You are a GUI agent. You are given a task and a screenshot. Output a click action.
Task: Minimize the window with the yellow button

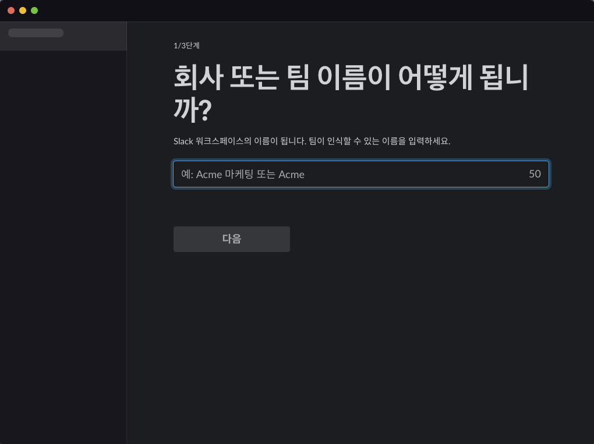(x=23, y=10)
